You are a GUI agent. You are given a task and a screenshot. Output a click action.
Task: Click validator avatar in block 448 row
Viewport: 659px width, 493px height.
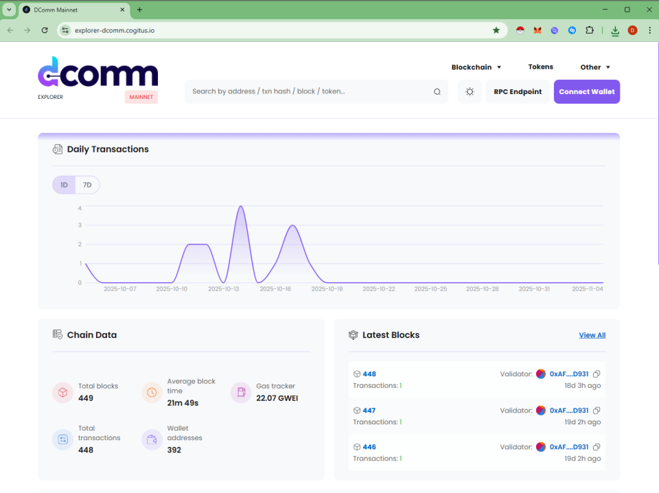tap(541, 374)
